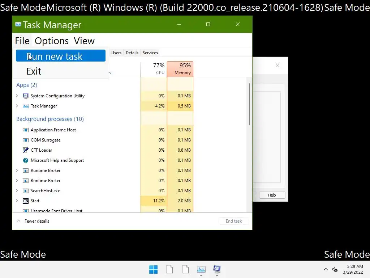Click the 11.2% CPU value for Start
Screen dimensions: 370x278
[x=159, y=201]
